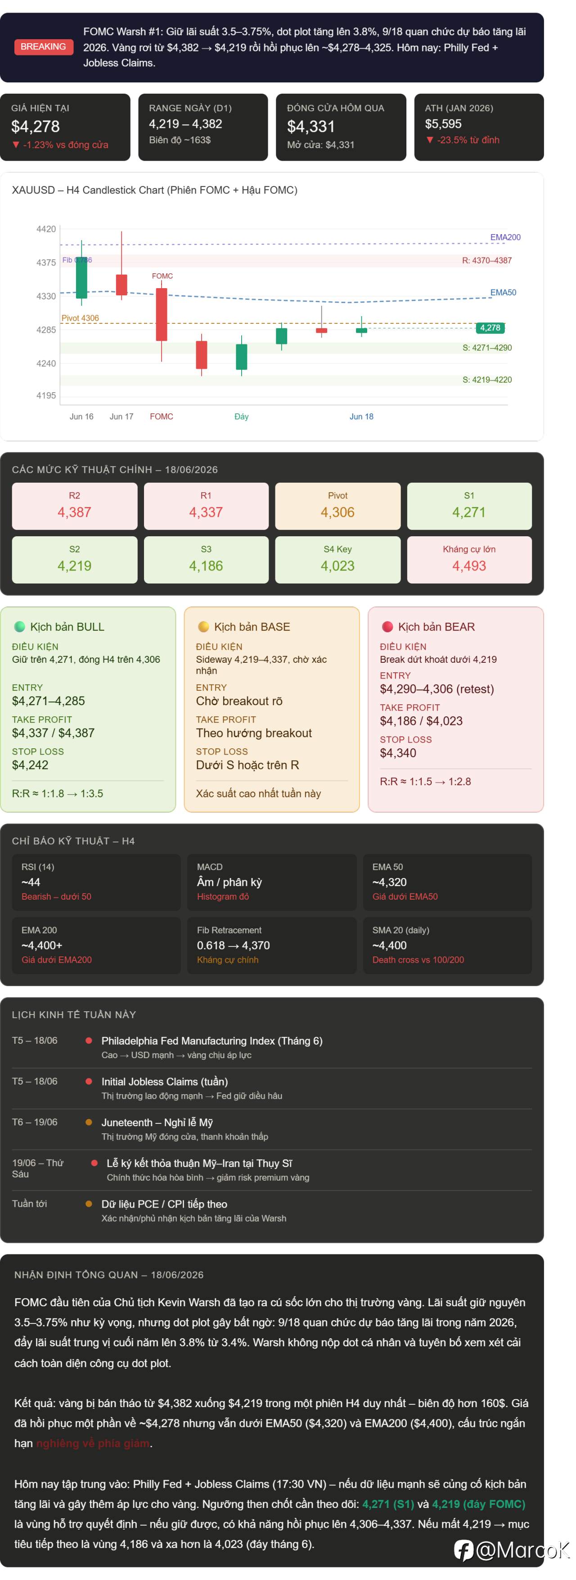The width and height of the screenshot is (576, 1580).
Task: Select the S2 4,219 level card
Action: tap(74, 559)
